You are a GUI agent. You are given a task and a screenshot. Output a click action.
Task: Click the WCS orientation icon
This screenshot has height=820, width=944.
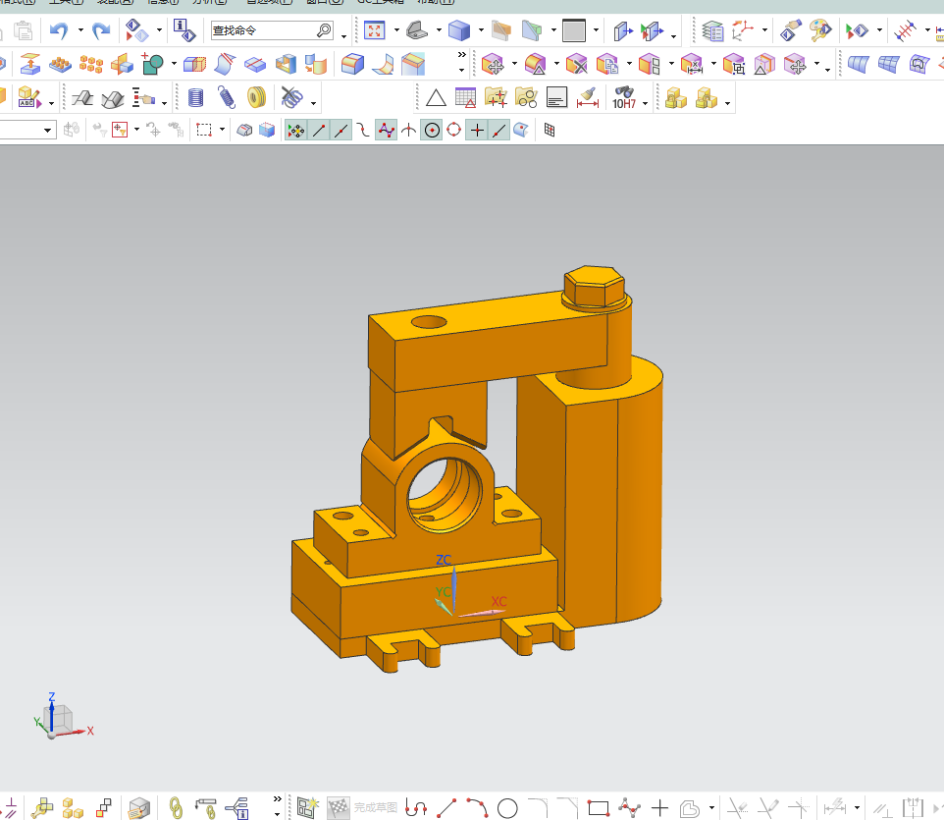[x=743, y=30]
